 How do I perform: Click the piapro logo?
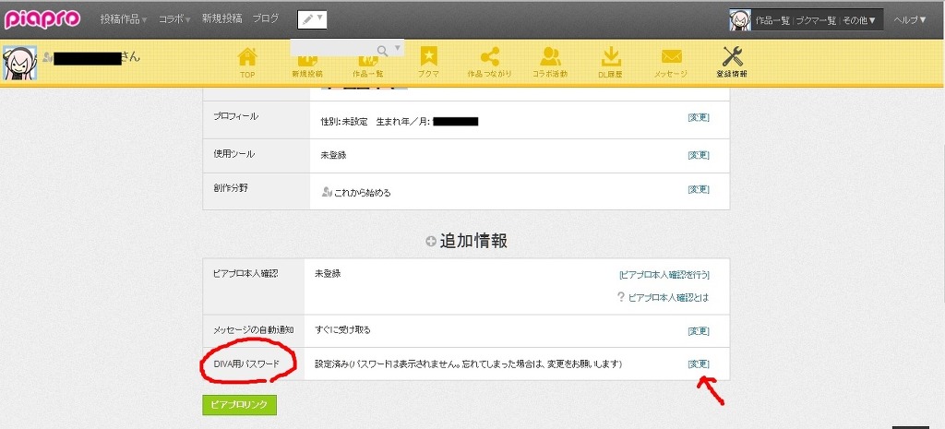(42, 19)
